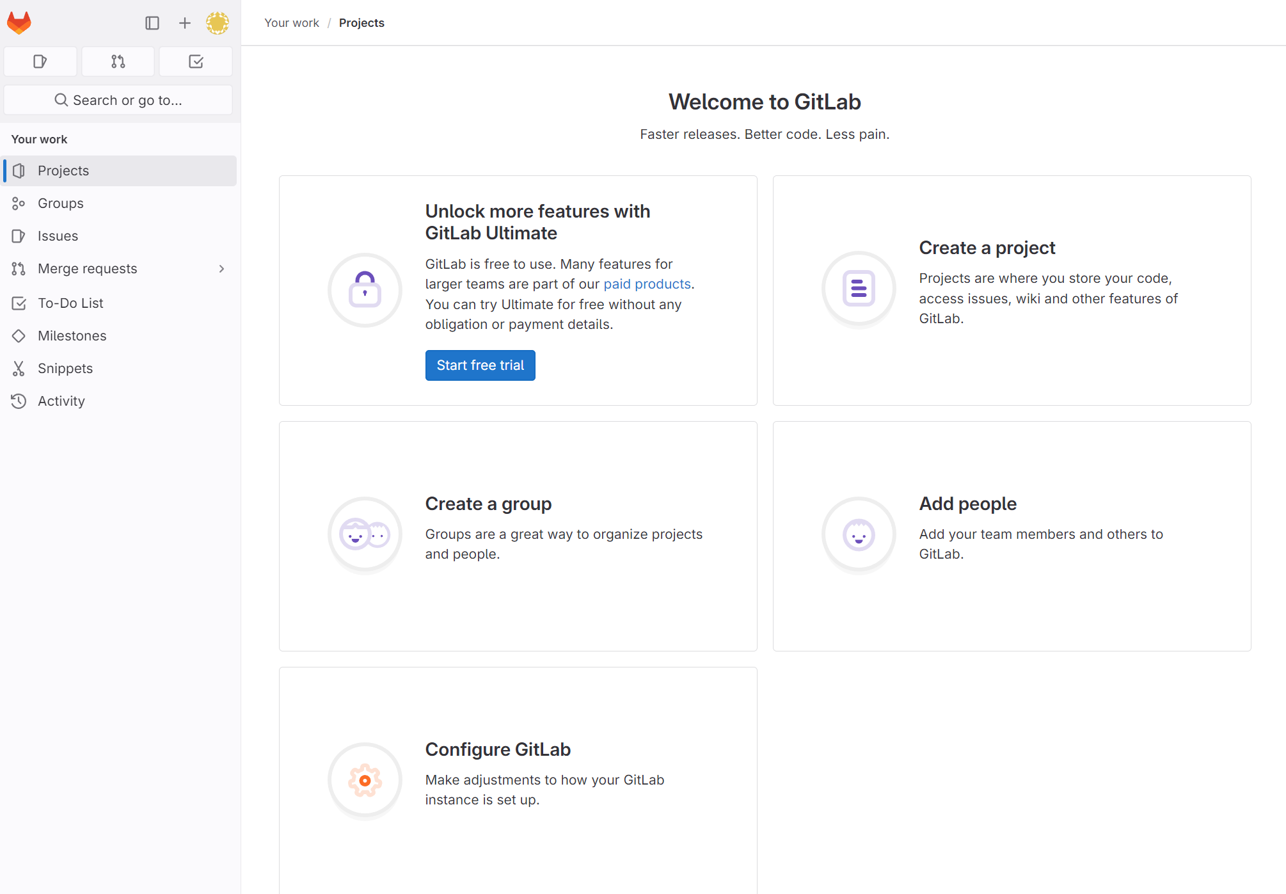Follow the paid products link
Image resolution: width=1286 pixels, height=894 pixels.
pyautogui.click(x=647, y=284)
